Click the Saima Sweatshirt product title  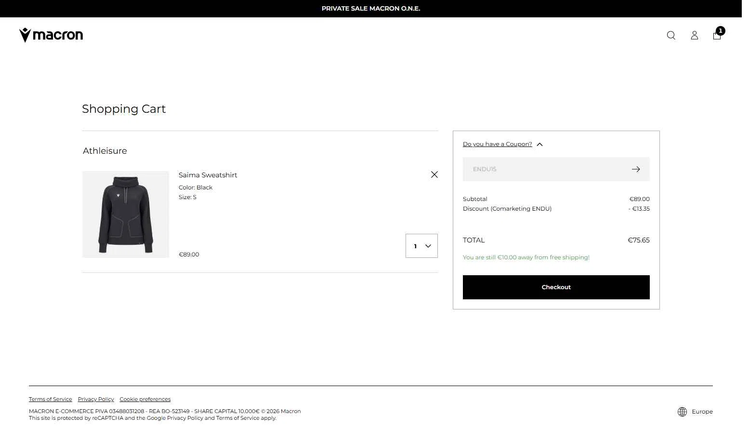coord(208,175)
